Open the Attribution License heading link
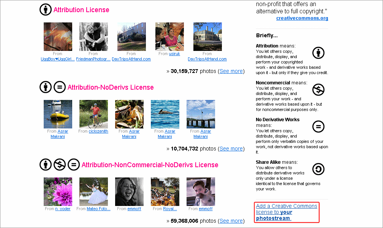The height and width of the screenshot is (228, 383). 81,10
